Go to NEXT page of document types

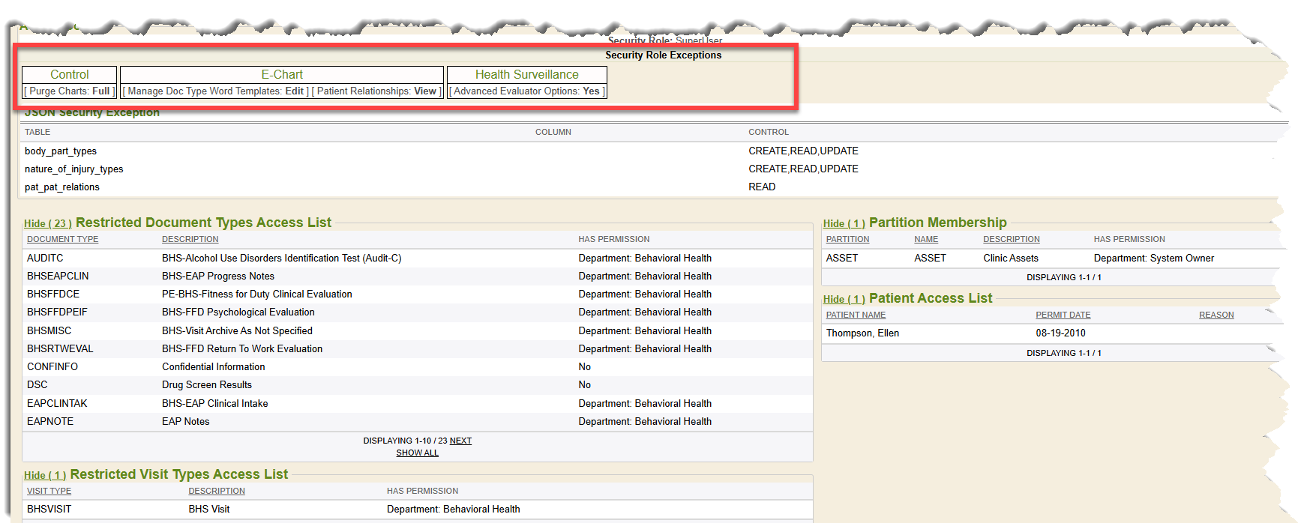460,441
